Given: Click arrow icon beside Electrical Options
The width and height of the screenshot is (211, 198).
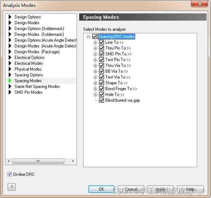Looking at the screenshot, I should 10,57.
